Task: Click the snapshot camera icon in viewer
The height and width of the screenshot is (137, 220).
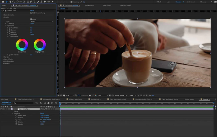Action: tap(90, 96)
